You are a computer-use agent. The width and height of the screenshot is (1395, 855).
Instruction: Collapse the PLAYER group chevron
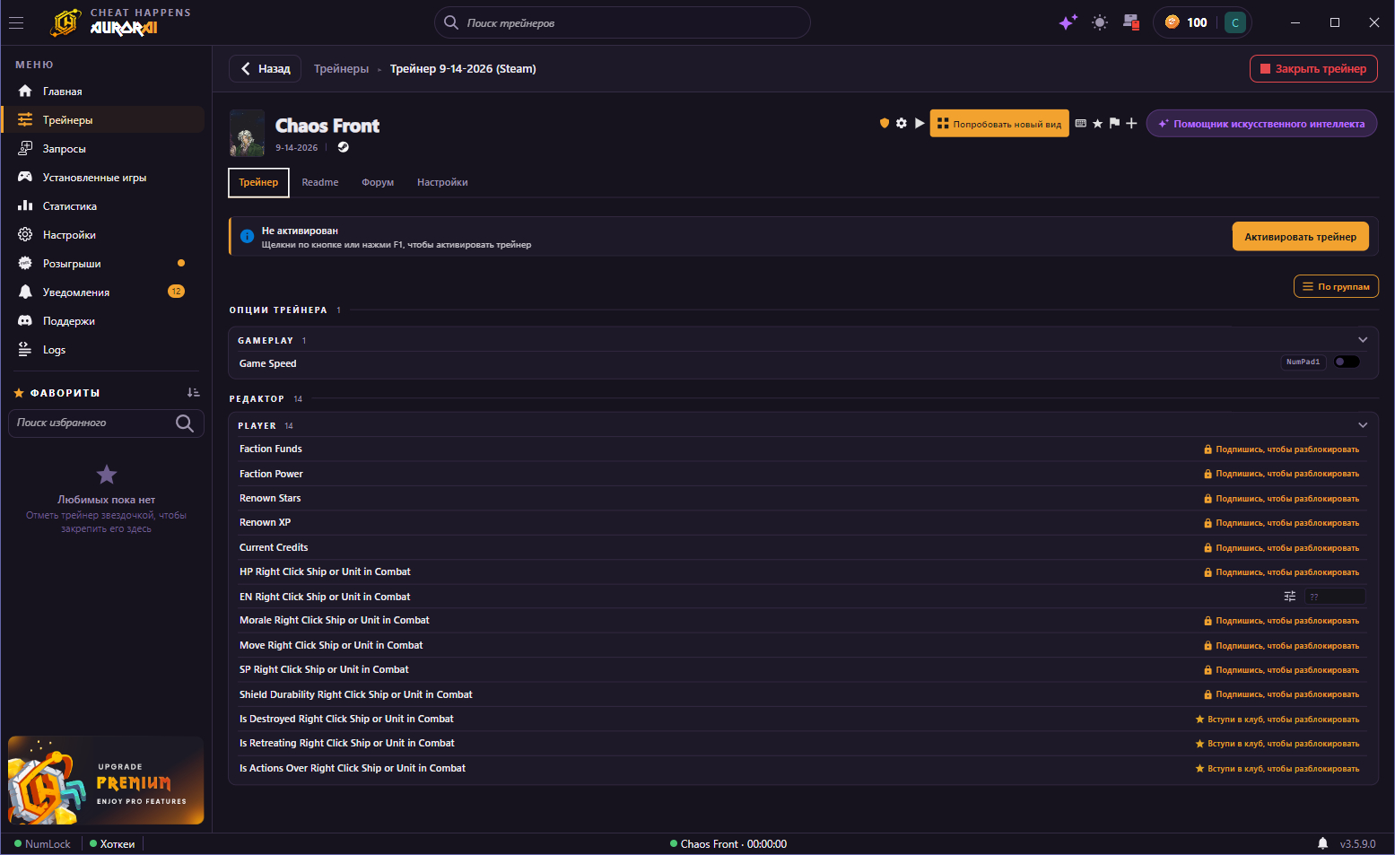1363,425
